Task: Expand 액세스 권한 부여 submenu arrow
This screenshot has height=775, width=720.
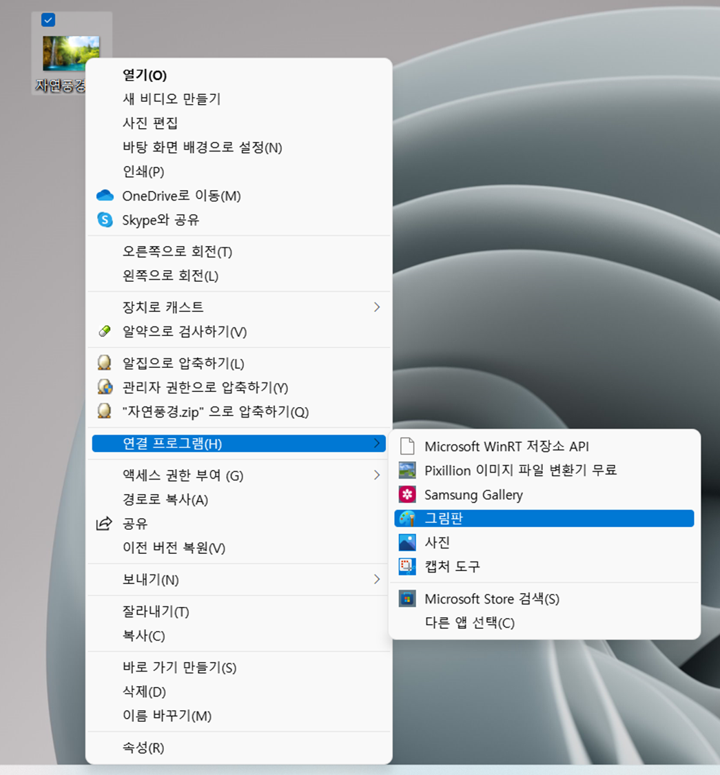Action: [377, 475]
